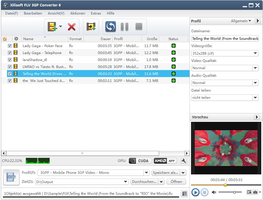Open the Video-Qualität dropdown

pyautogui.click(x=255, y=68)
